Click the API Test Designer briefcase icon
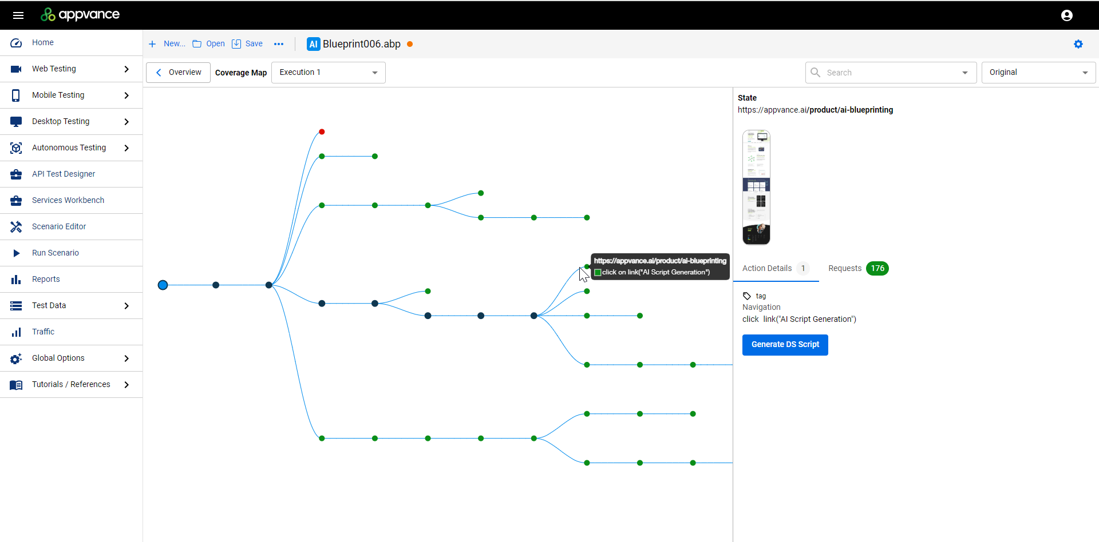 [16, 174]
